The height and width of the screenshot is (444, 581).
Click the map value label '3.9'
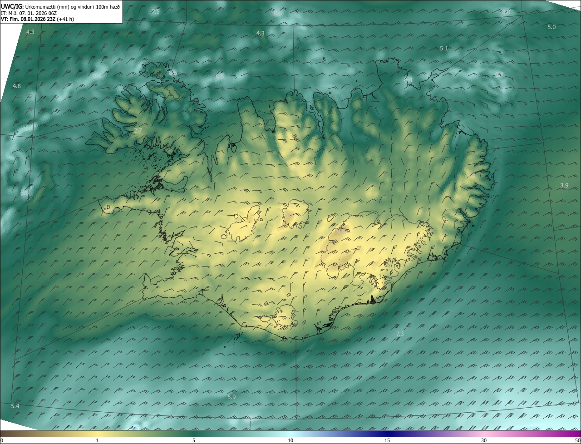(x=564, y=185)
